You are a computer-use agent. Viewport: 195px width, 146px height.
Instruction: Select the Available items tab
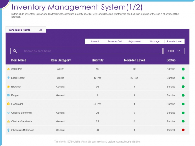pyautogui.click(x=26, y=30)
